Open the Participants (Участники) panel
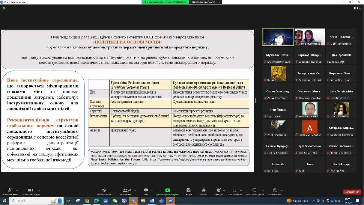The height and width of the screenshot is (205, 364). [125, 190]
